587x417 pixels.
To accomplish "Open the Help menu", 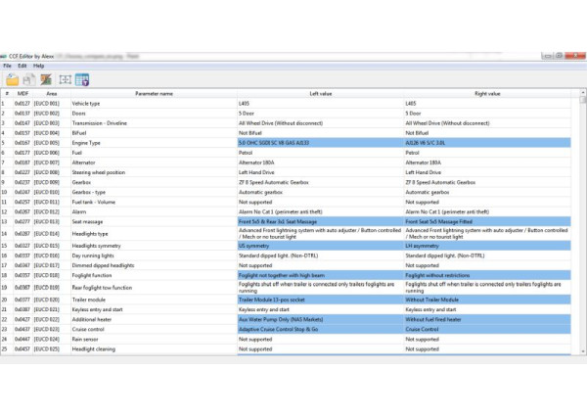I will point(38,66).
